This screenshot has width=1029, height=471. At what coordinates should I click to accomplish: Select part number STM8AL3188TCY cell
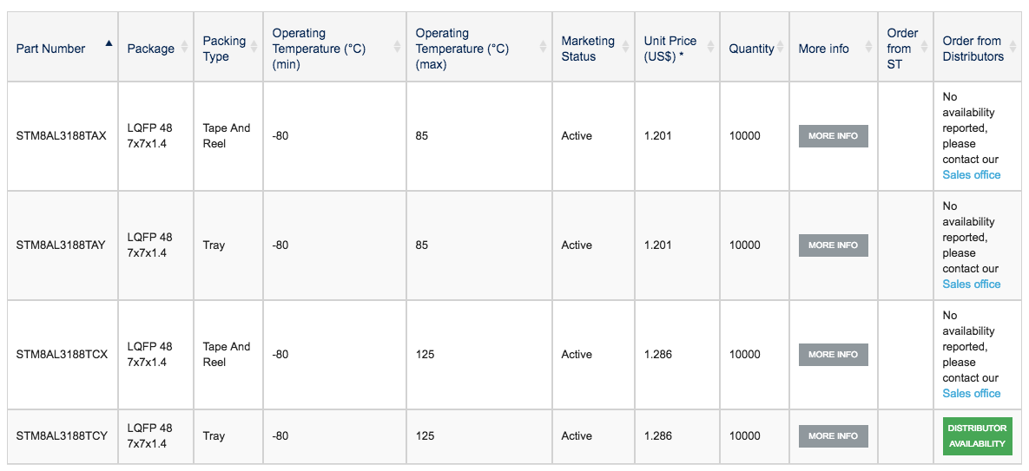(x=63, y=436)
